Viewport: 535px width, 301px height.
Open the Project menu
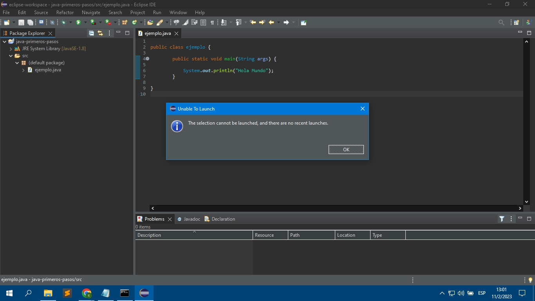pos(138,13)
